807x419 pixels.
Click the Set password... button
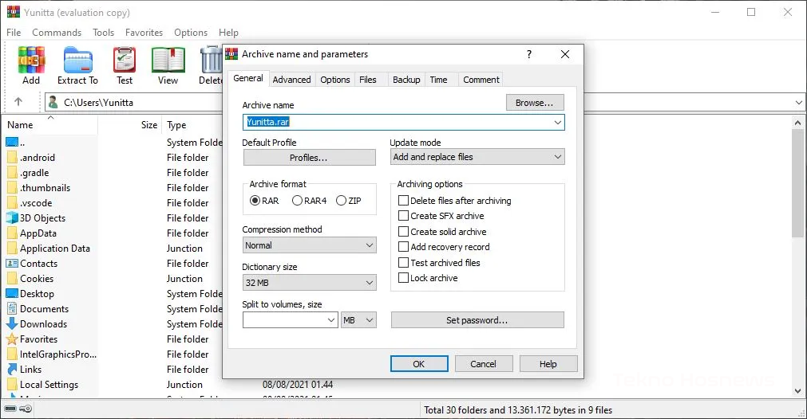coord(477,320)
